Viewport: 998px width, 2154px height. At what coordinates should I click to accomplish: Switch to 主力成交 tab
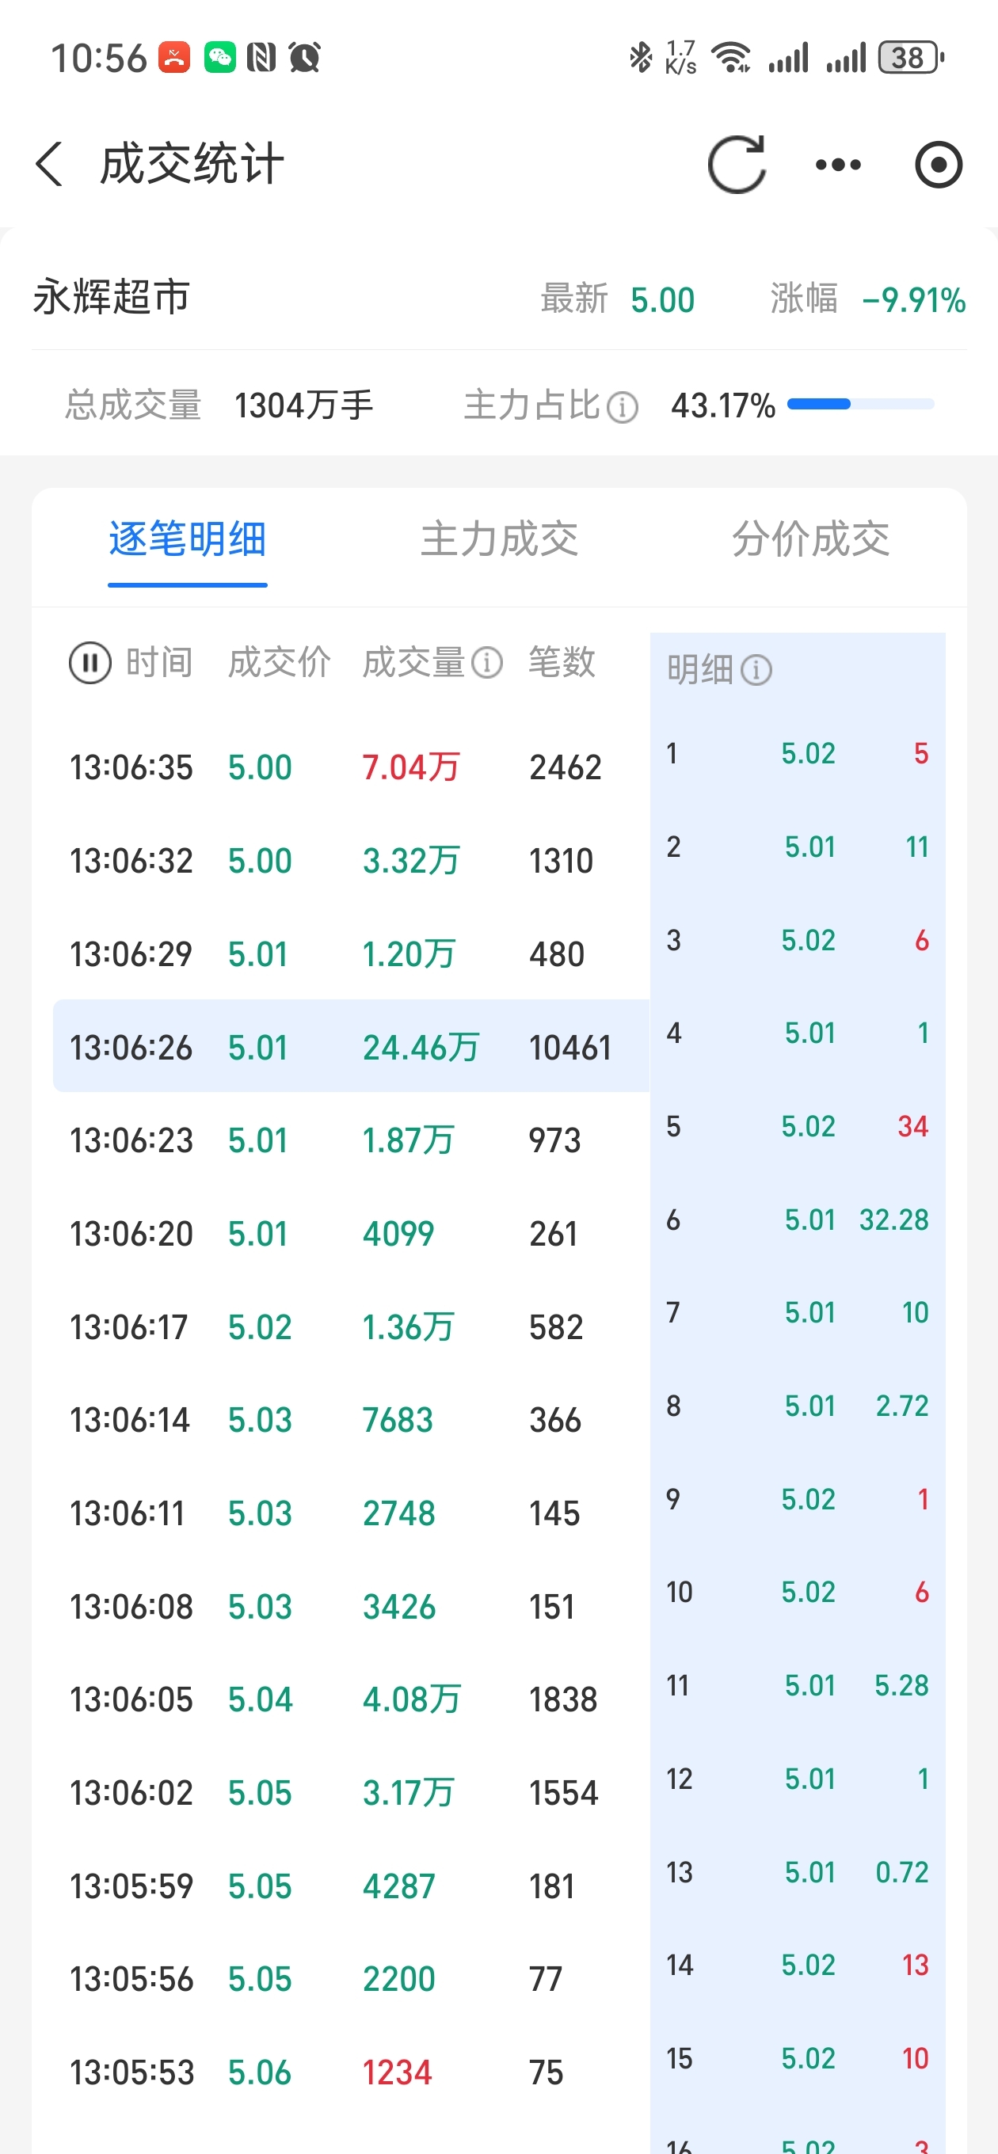tap(500, 538)
